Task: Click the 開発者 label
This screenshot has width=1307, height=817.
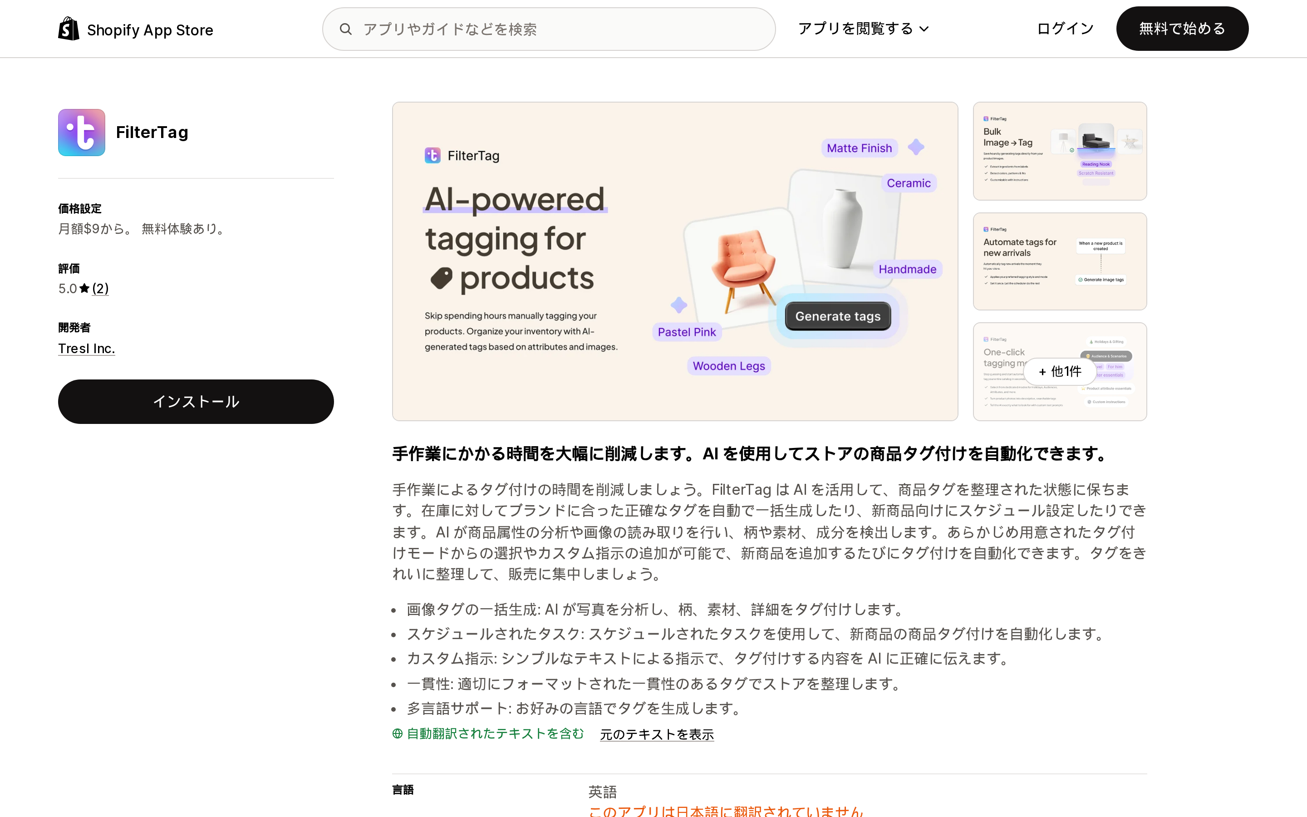Action: 74,327
